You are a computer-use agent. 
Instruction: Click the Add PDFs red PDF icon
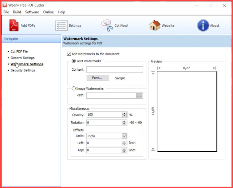pos(14,25)
